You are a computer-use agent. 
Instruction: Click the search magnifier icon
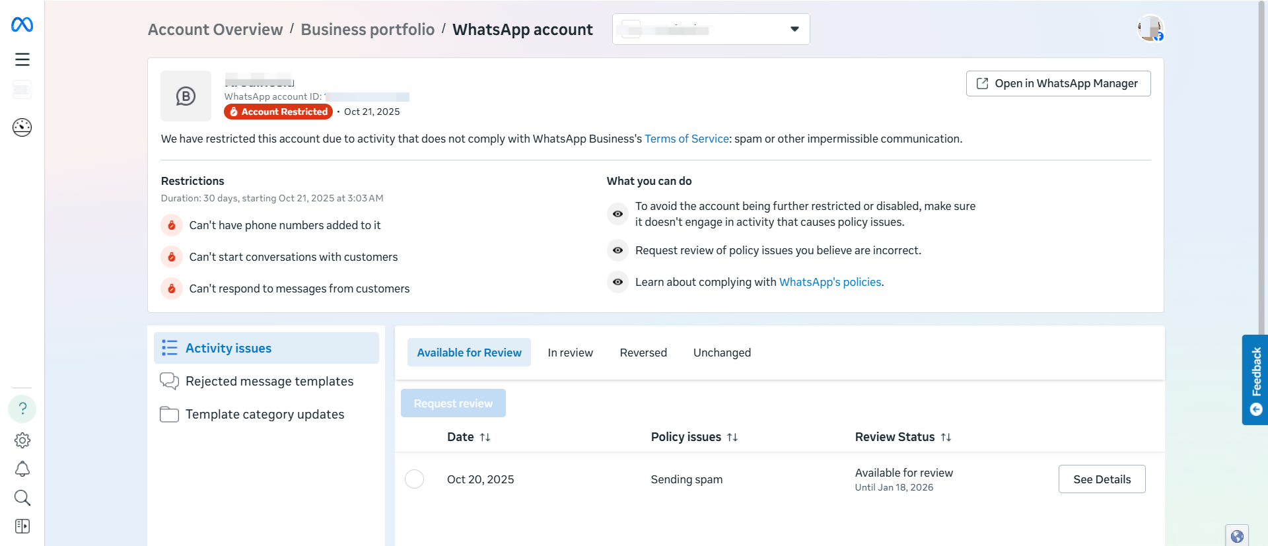tap(22, 498)
